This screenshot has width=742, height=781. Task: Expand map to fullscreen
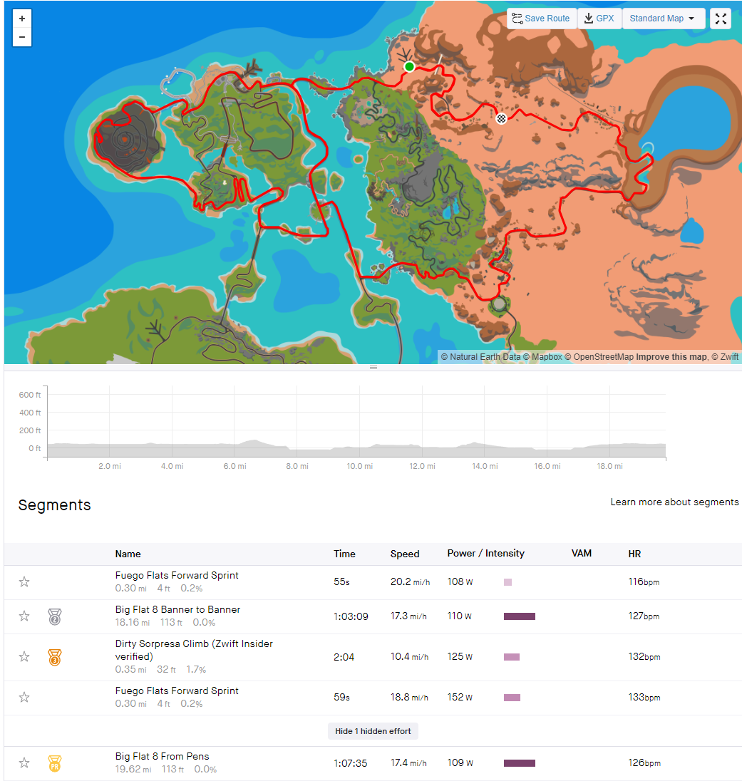[721, 19]
